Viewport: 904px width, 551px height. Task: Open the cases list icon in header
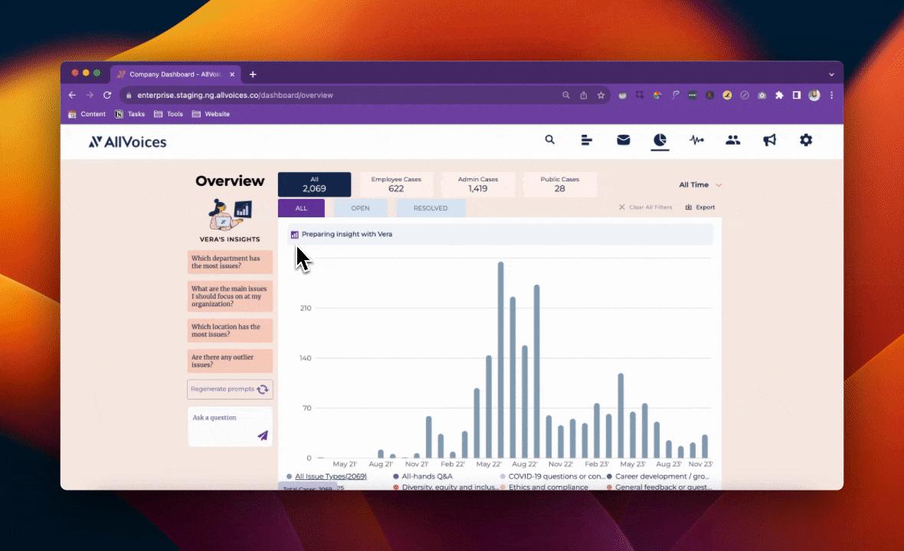click(586, 140)
